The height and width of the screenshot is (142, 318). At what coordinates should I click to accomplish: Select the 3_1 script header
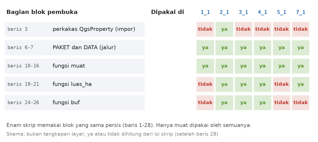(243, 12)
